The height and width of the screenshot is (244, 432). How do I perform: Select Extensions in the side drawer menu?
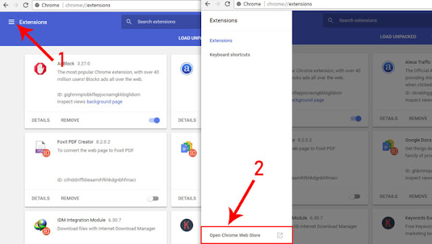221,40
